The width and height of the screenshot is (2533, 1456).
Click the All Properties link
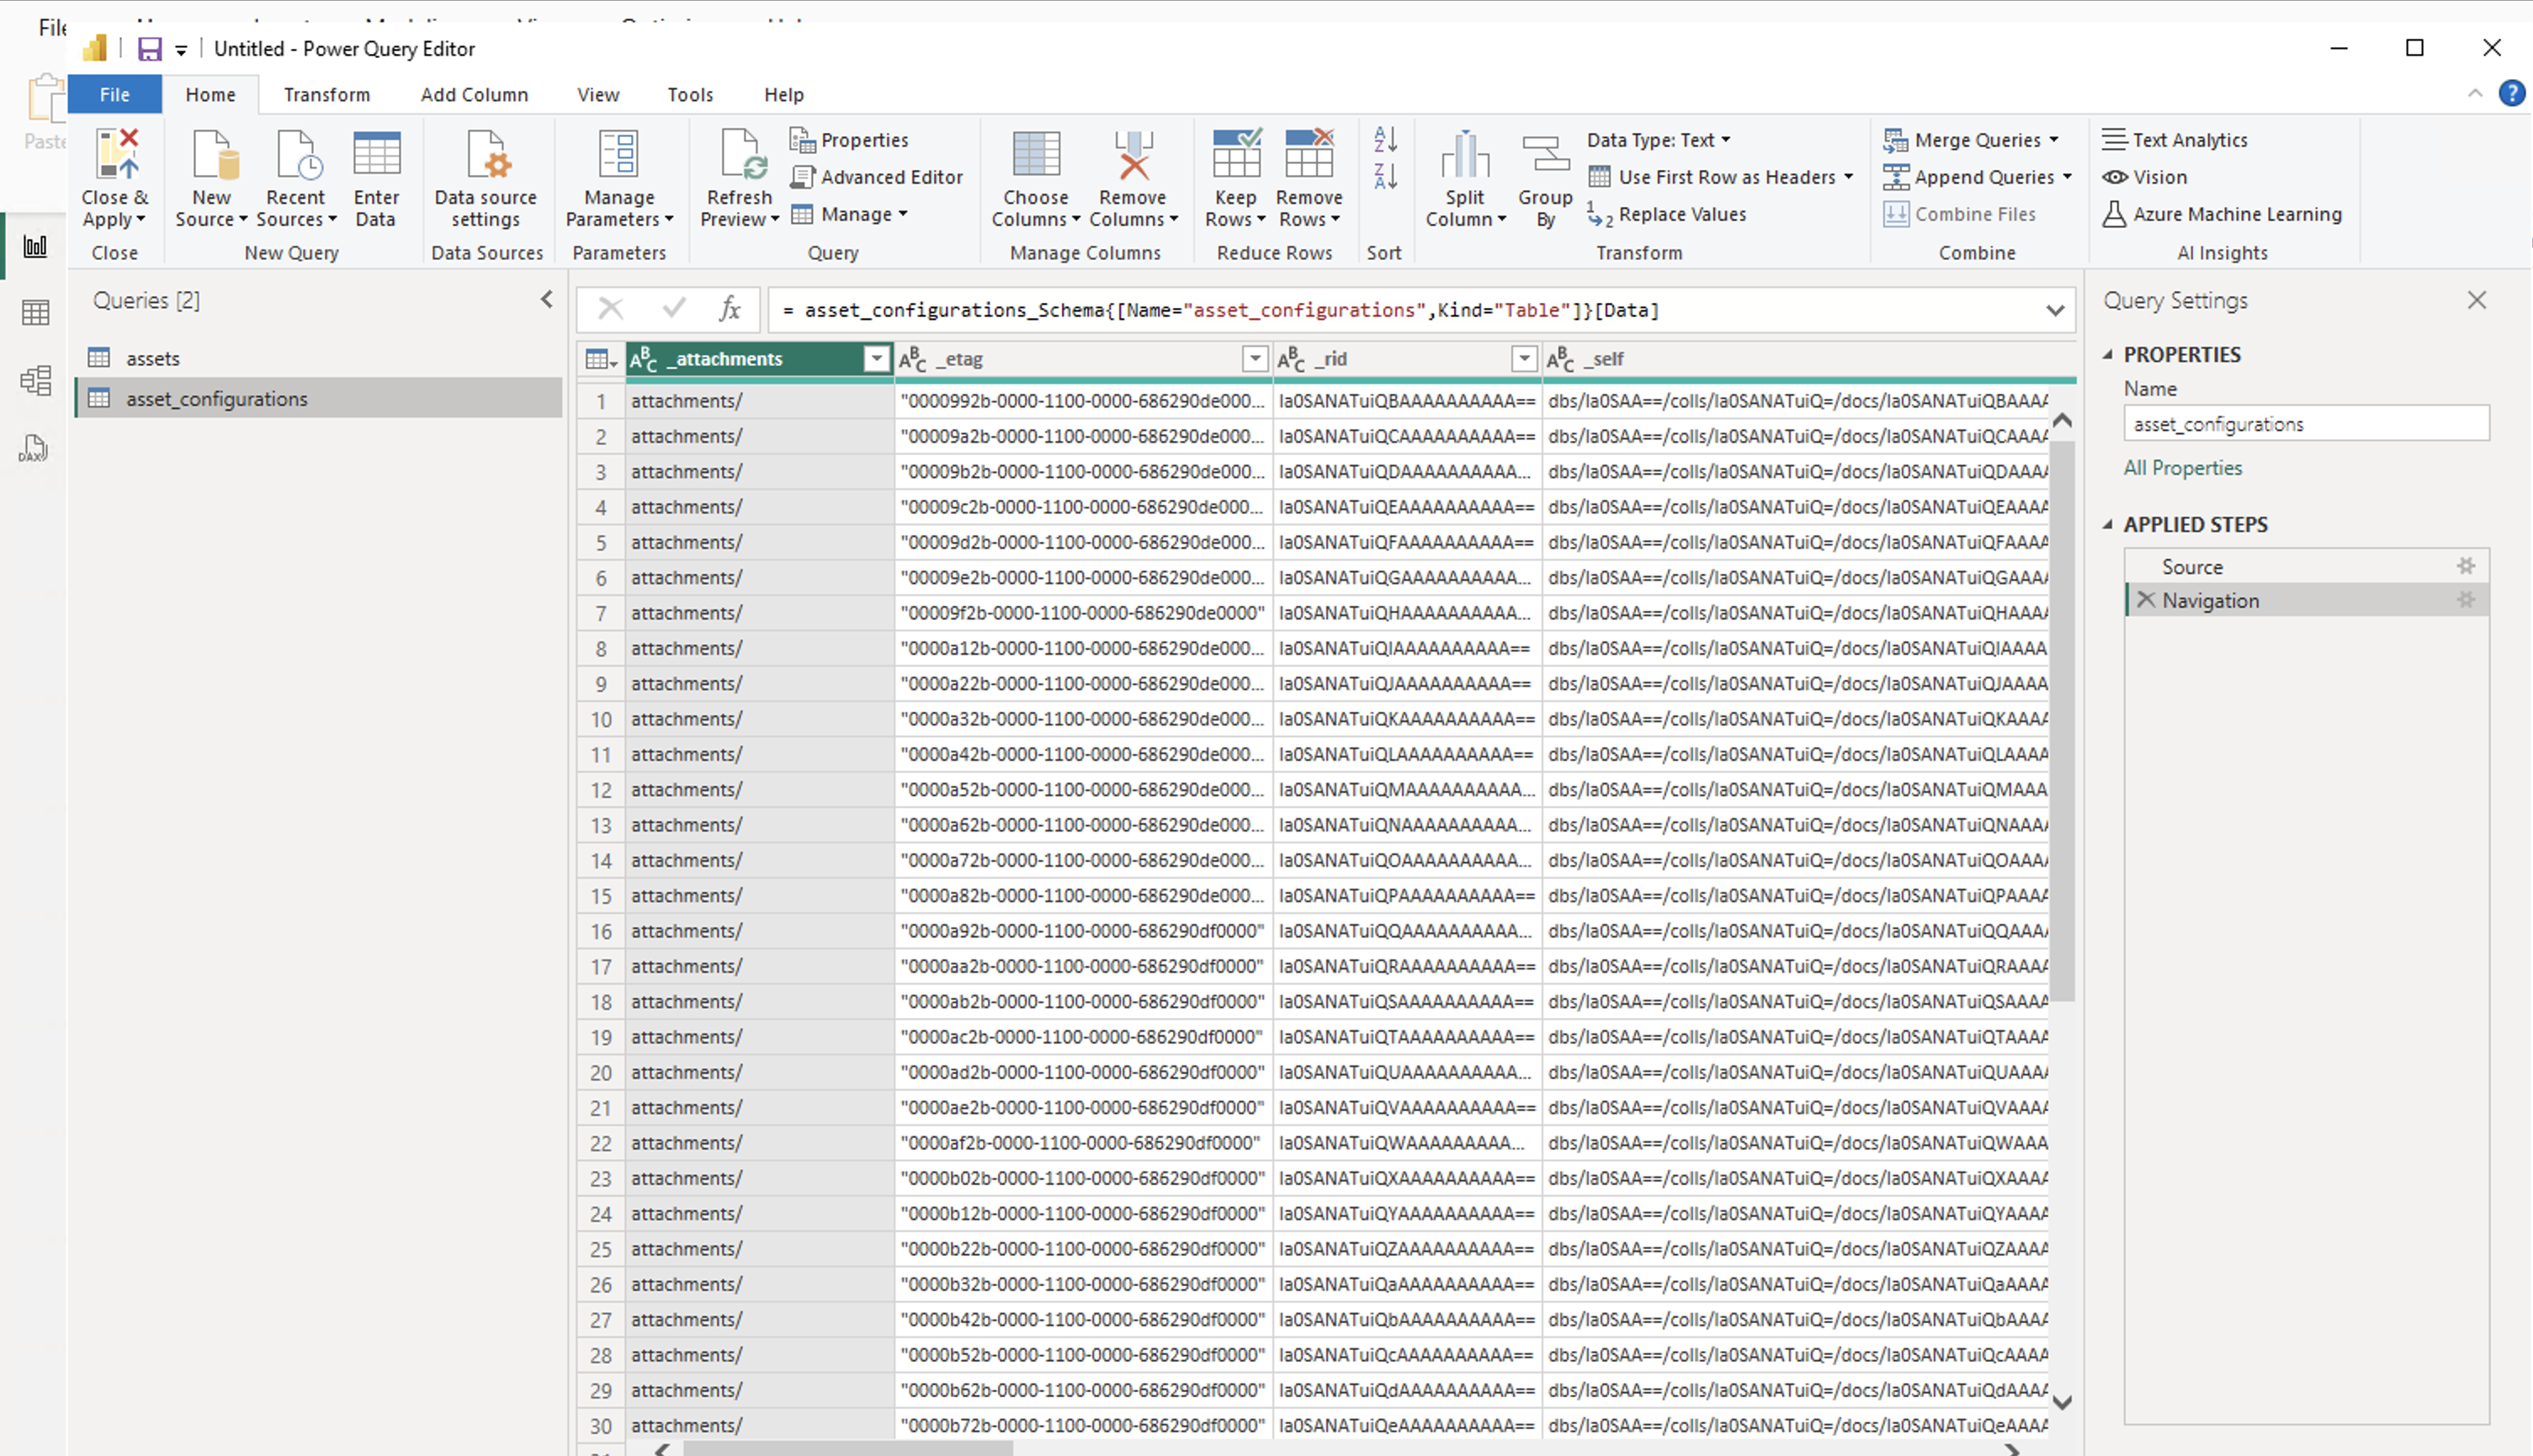(x=2182, y=468)
